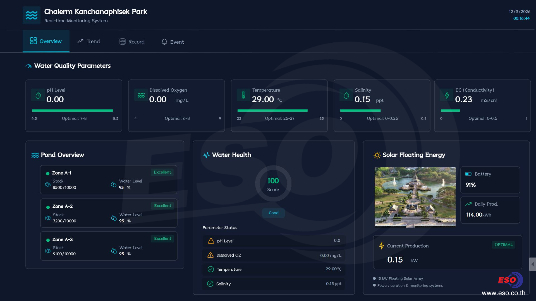Click the EC Conductivity lightning icon
Viewport: 536px width, 301px height.
pos(447,95)
